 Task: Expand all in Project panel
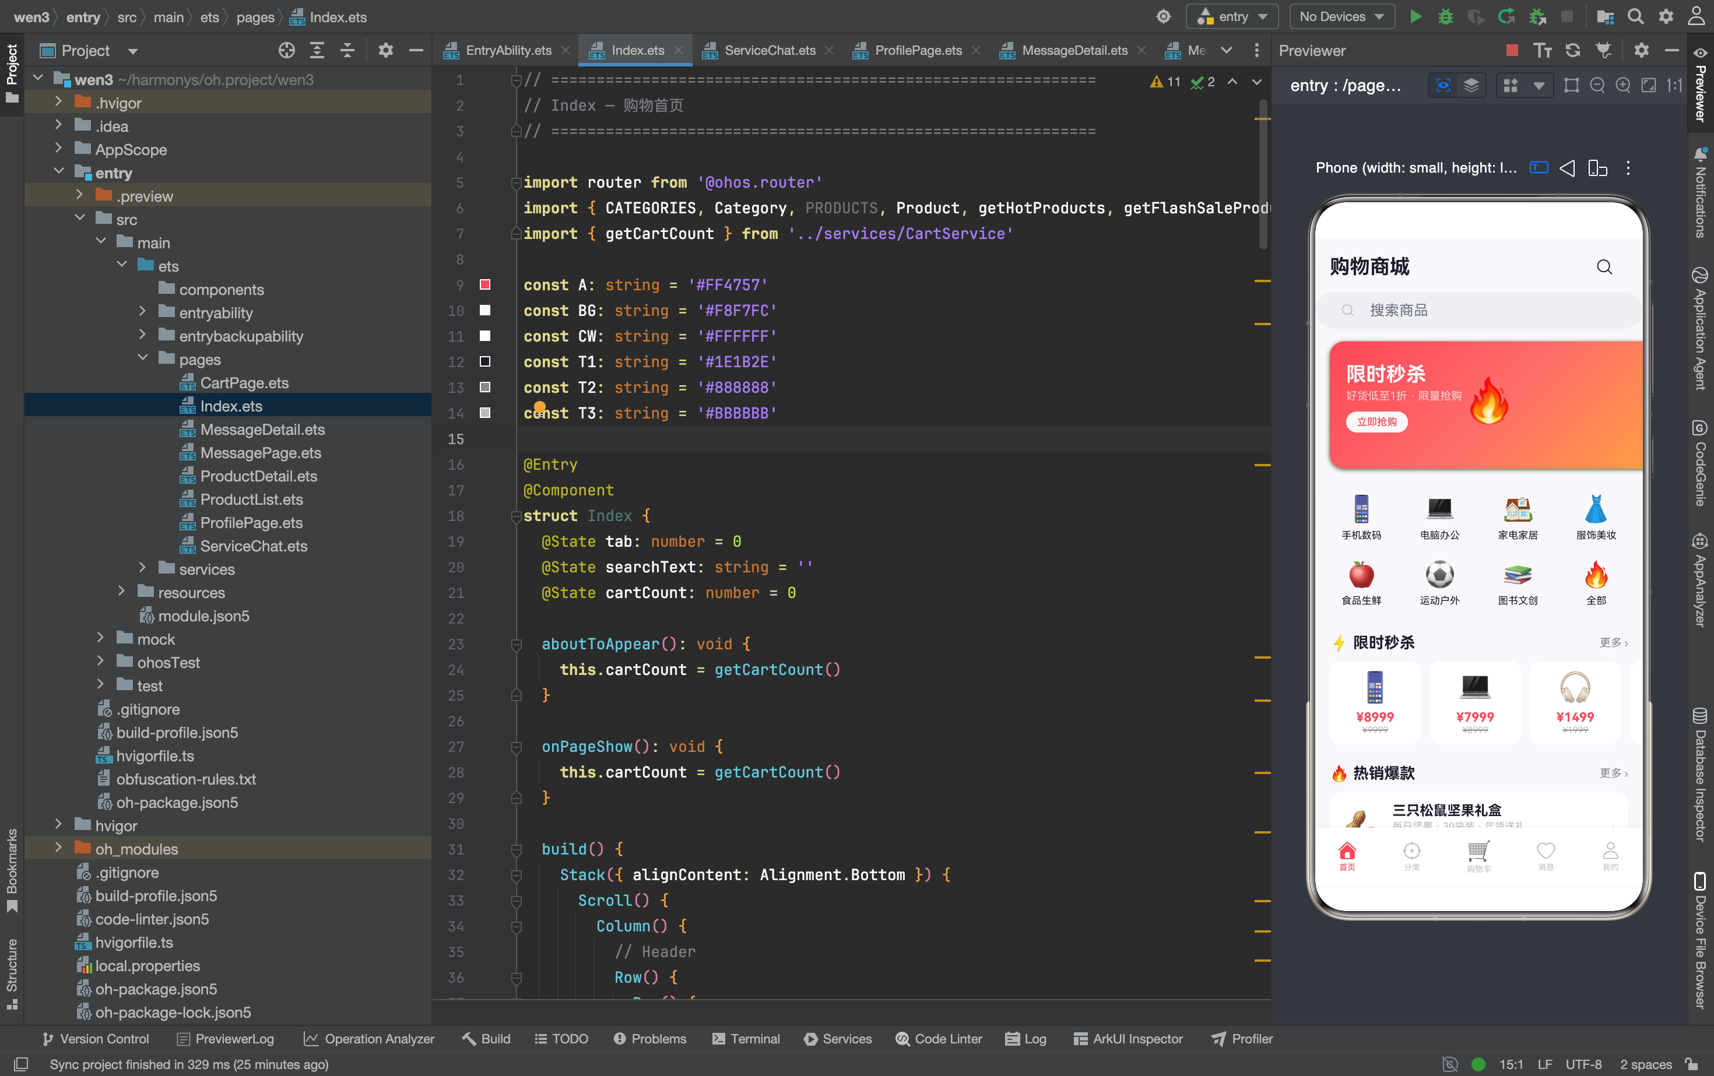pyautogui.click(x=318, y=51)
